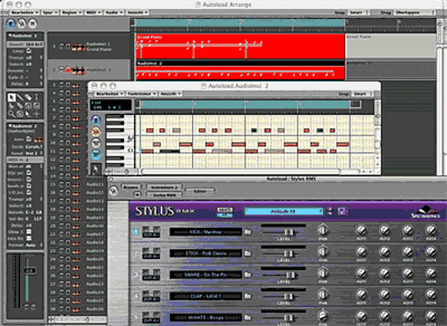The height and width of the screenshot is (326, 447).
Task: Select the magnifying glass zoom tool
Action: click(x=11, y=114)
